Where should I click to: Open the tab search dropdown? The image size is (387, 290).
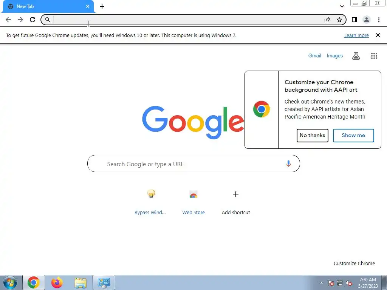[342, 6]
